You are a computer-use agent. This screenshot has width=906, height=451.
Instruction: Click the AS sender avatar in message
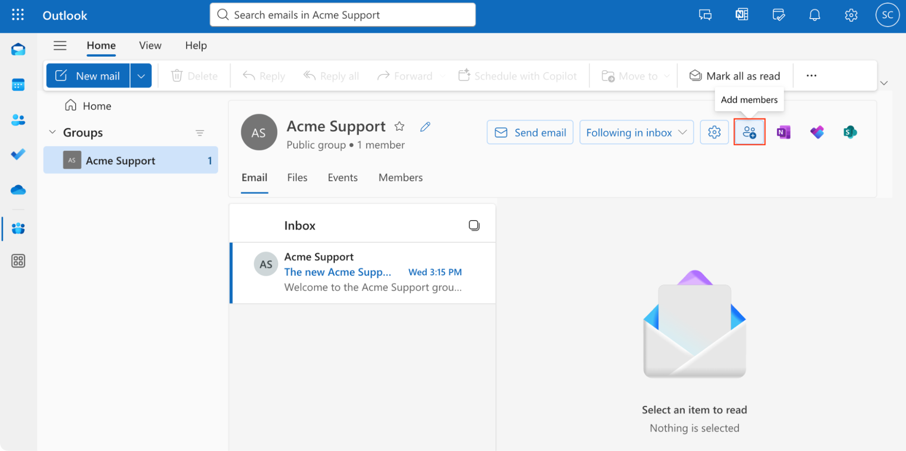click(266, 264)
